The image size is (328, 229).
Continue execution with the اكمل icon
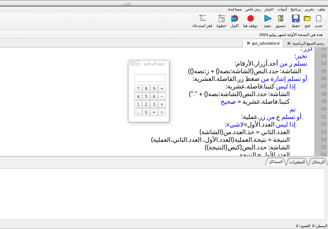[x=235, y=19]
